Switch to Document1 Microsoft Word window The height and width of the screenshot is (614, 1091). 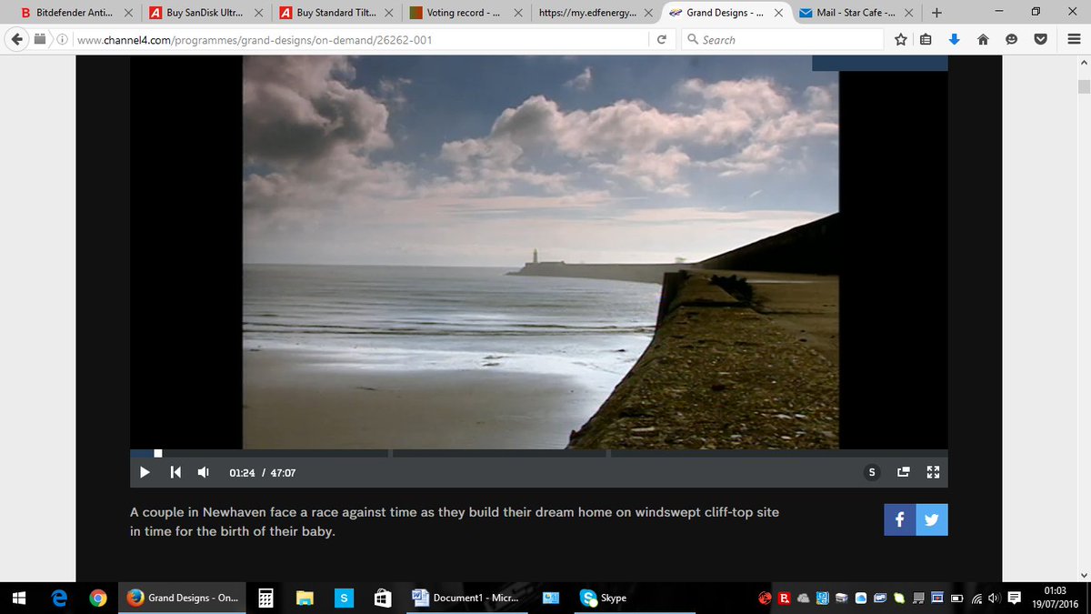pyautogui.click(x=468, y=598)
